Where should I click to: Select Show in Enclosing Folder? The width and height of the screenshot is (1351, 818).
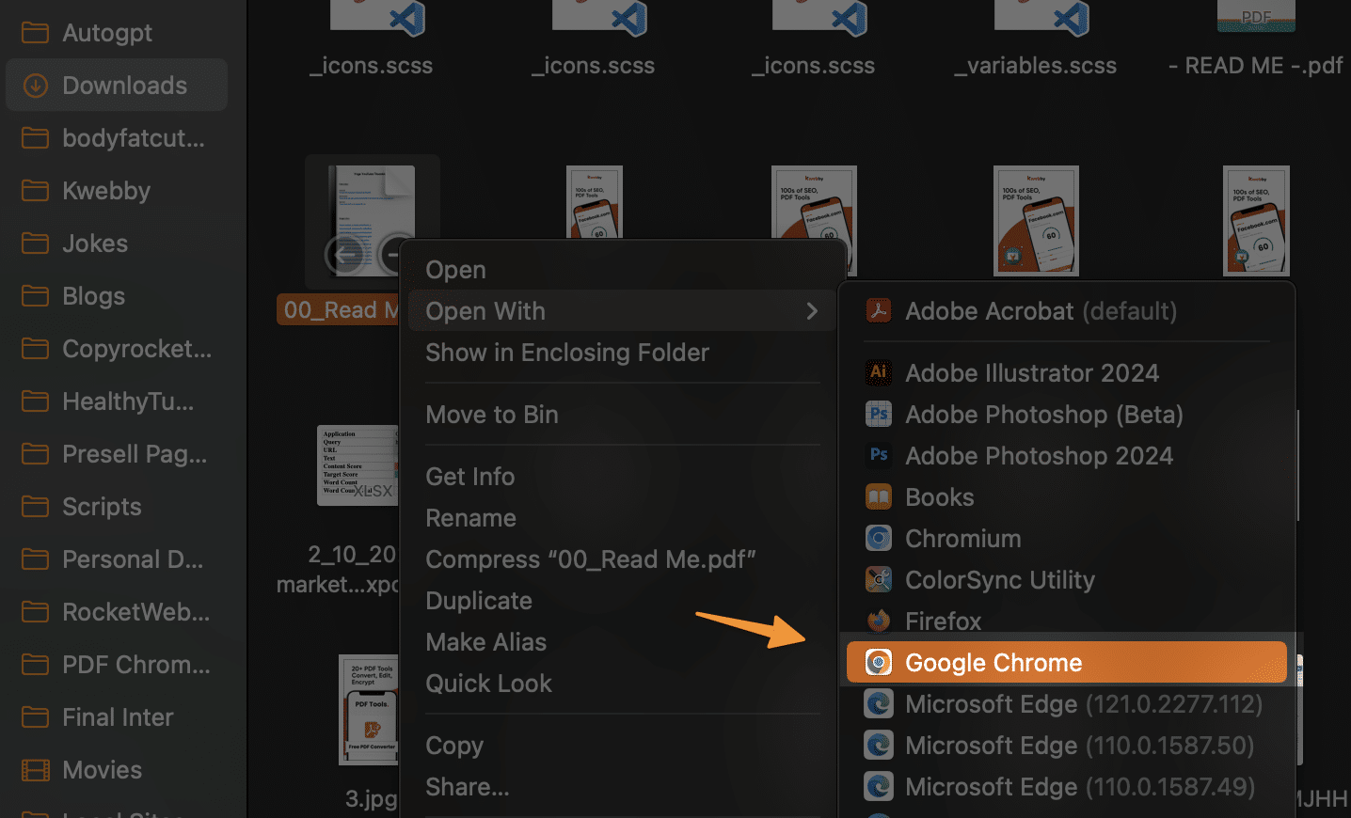point(566,353)
